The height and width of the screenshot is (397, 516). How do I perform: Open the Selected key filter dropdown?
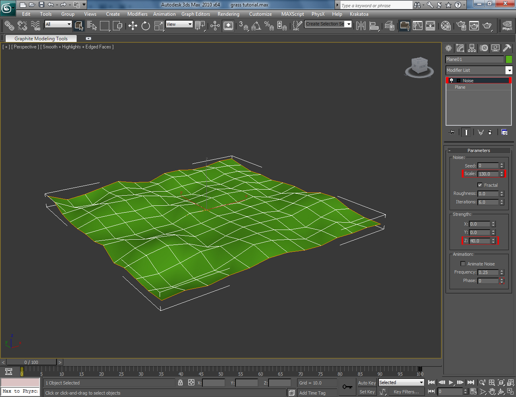401,382
